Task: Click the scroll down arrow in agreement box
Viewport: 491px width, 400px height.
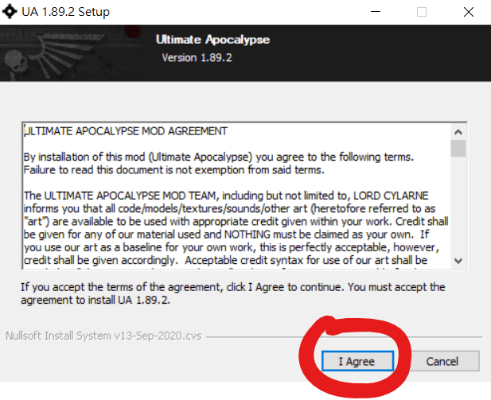Action: pyautogui.click(x=458, y=261)
